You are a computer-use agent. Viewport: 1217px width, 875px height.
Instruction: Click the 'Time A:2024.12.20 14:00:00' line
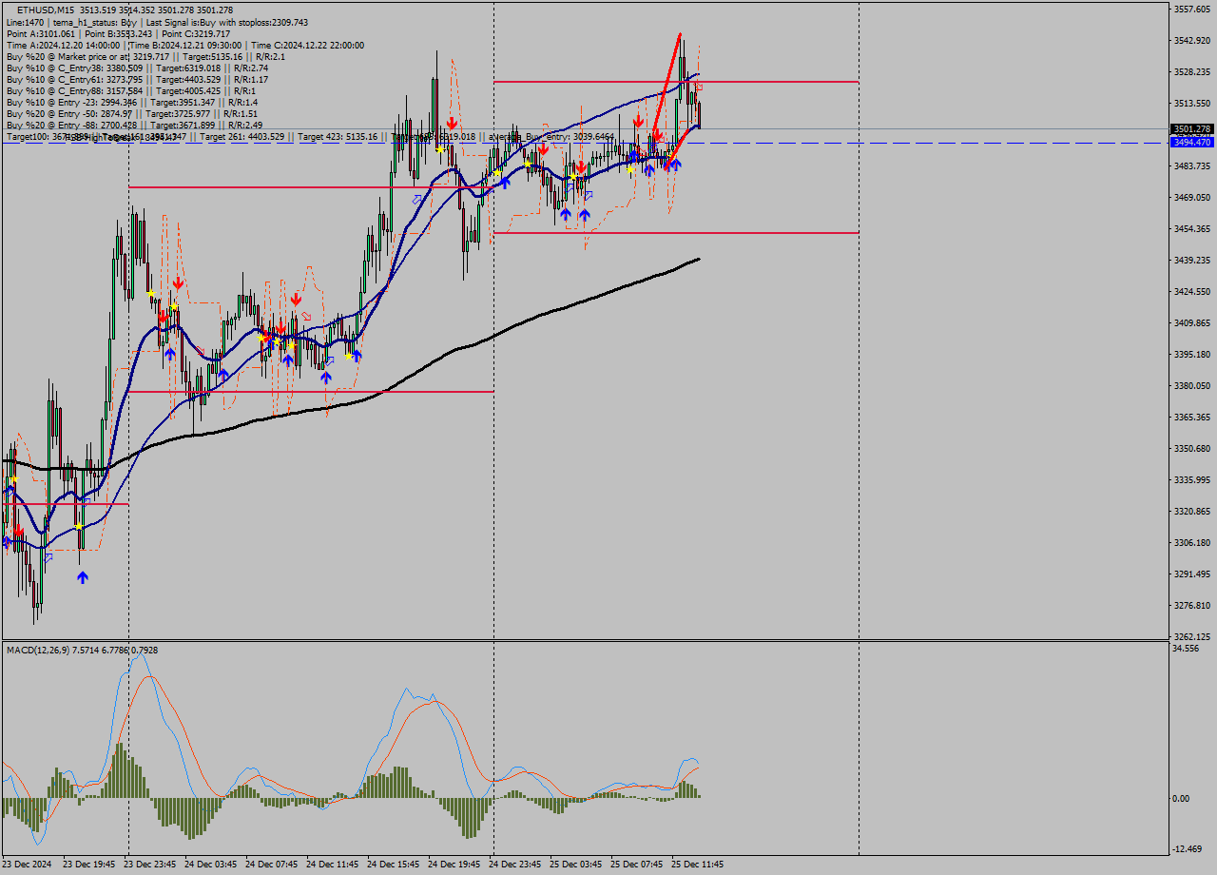[x=184, y=45]
